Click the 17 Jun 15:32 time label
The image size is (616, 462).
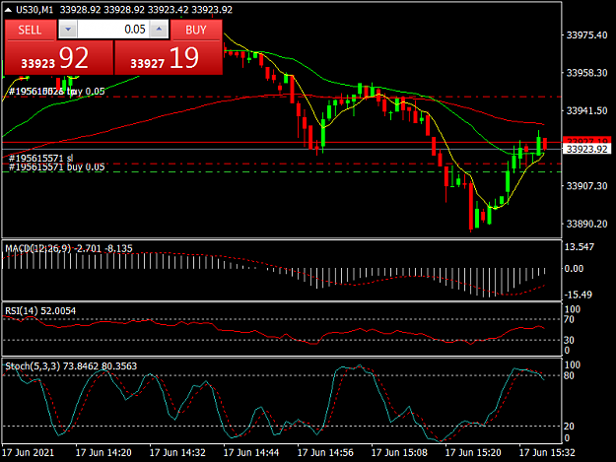[547, 452]
